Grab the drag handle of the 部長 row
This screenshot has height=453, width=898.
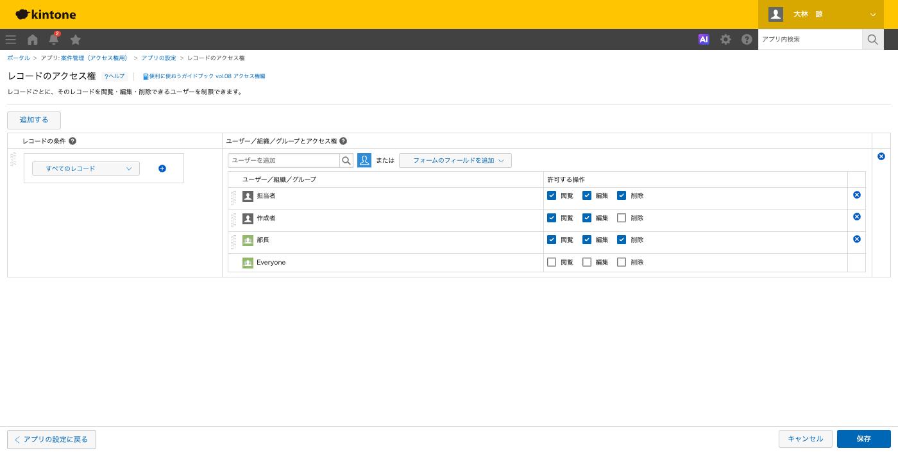point(233,242)
